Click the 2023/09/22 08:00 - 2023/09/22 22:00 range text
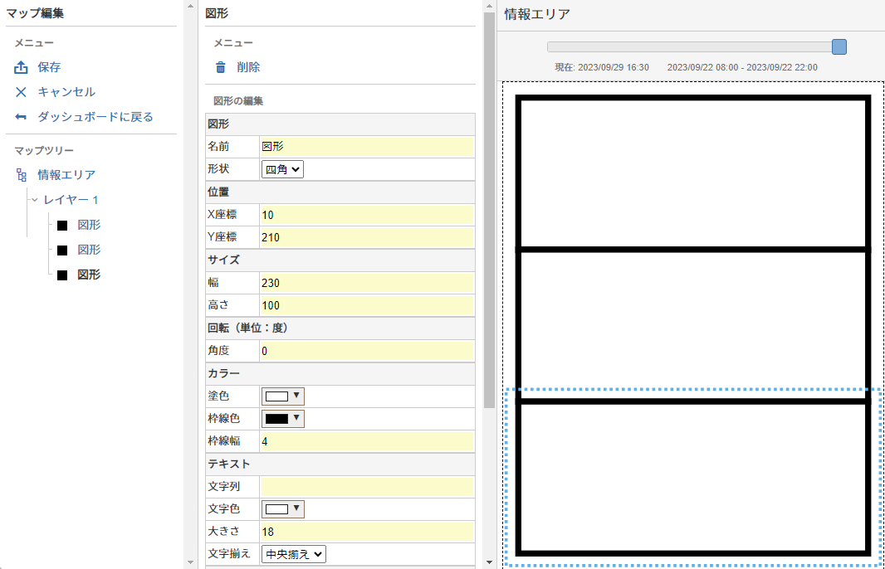The image size is (885, 569). click(x=742, y=67)
